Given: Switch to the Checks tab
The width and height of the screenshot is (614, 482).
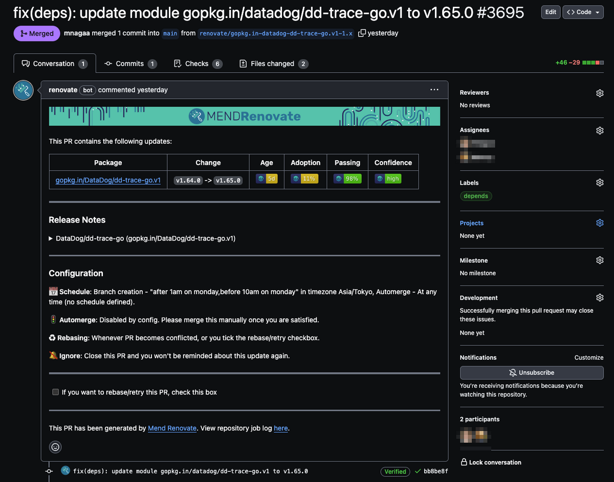Looking at the screenshot, I should 198,64.
